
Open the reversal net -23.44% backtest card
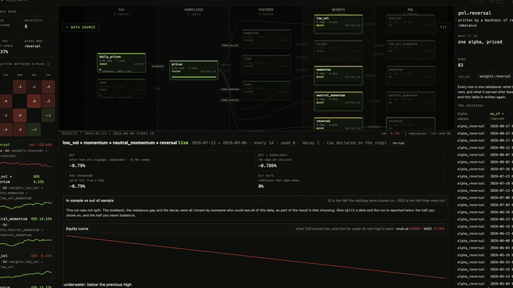26,156
